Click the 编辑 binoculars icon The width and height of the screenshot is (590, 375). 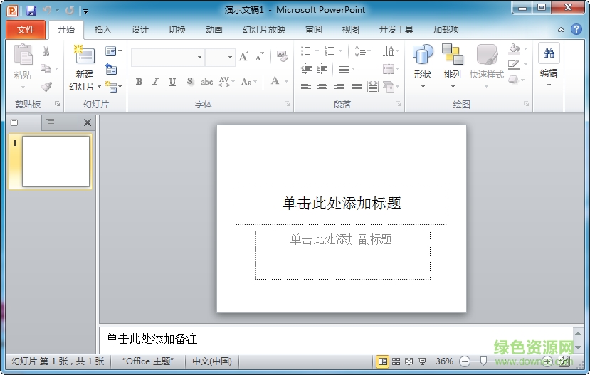[x=549, y=53]
